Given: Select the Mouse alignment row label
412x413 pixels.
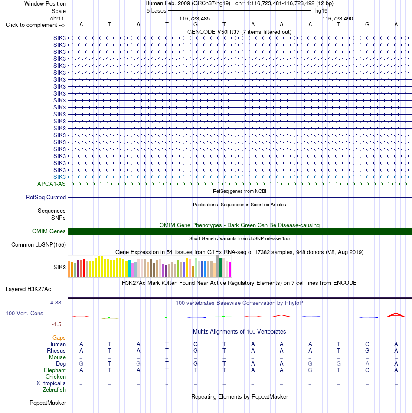Looking at the screenshot, I should pos(57,357).
